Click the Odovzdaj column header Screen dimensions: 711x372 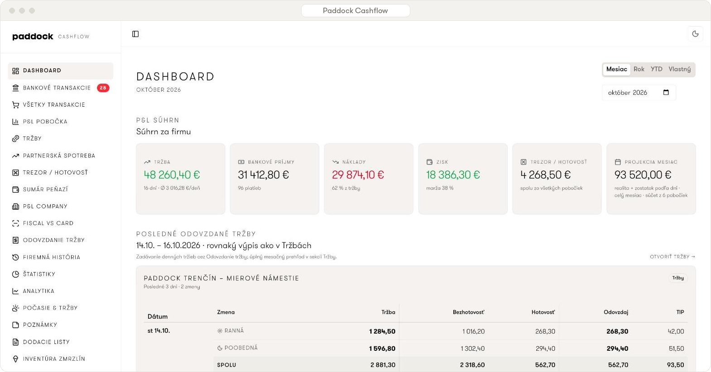[x=616, y=312]
